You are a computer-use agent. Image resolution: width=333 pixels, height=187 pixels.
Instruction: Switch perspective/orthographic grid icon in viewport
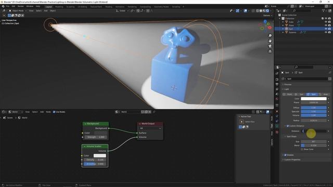pyautogui.click(x=270, y=51)
